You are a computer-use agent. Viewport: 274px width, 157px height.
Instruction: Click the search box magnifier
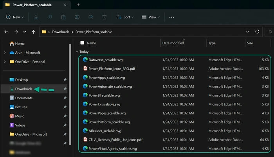[x=270, y=32]
